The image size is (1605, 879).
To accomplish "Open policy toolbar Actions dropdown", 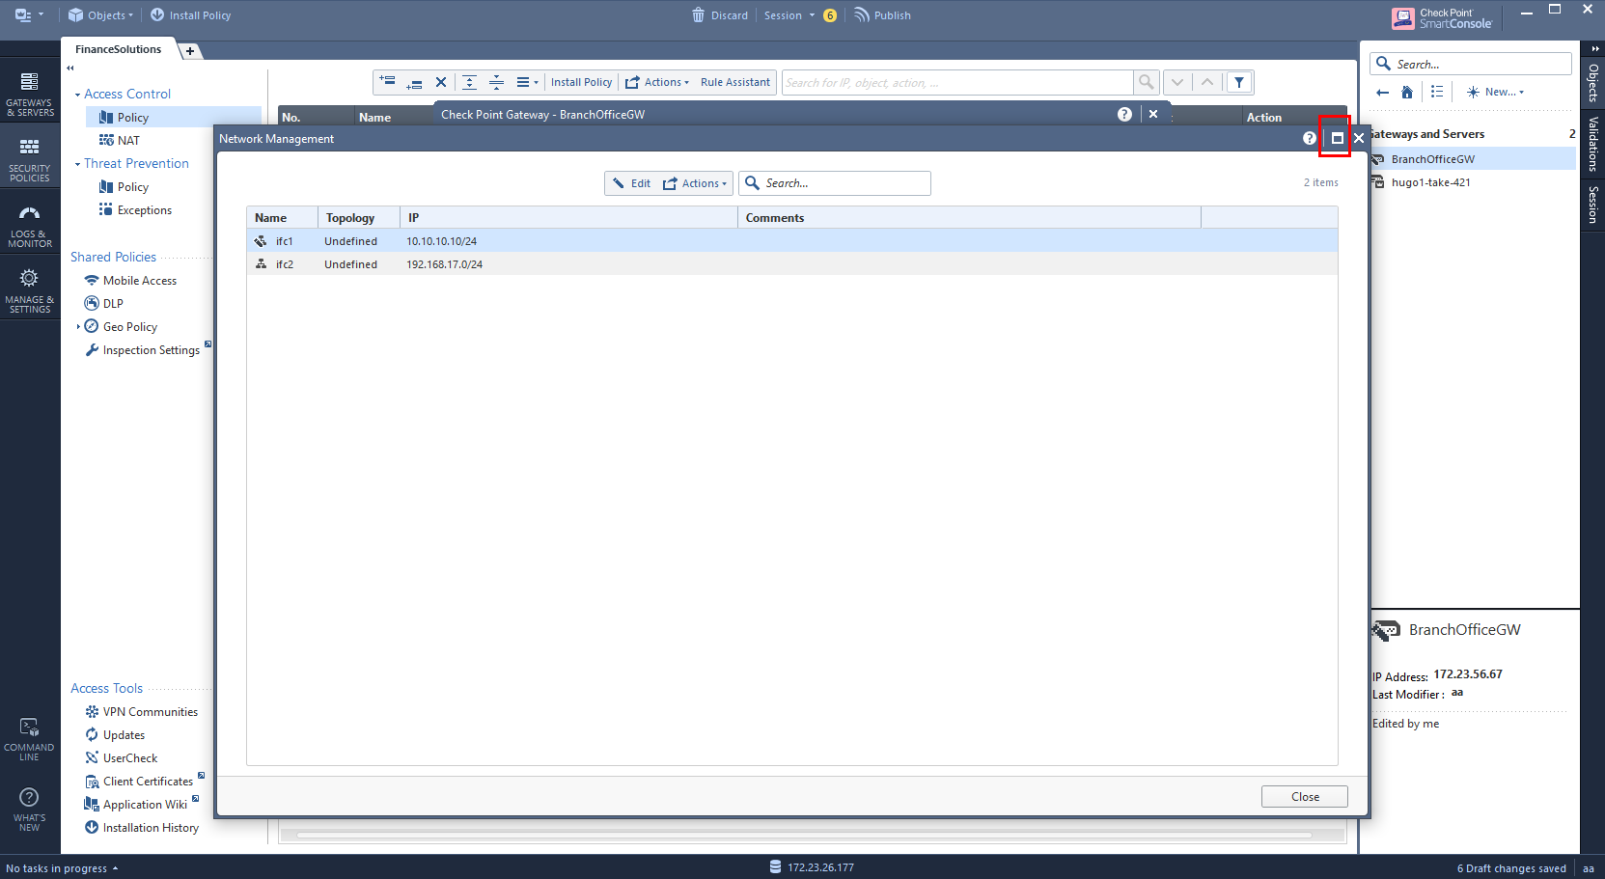I will click(657, 82).
